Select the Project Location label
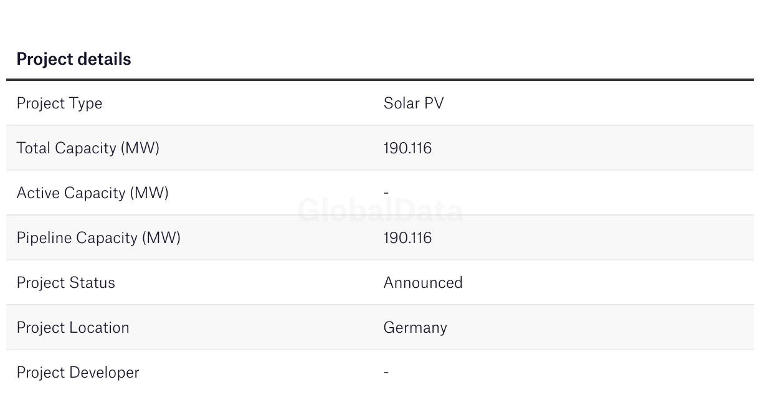 (x=73, y=328)
